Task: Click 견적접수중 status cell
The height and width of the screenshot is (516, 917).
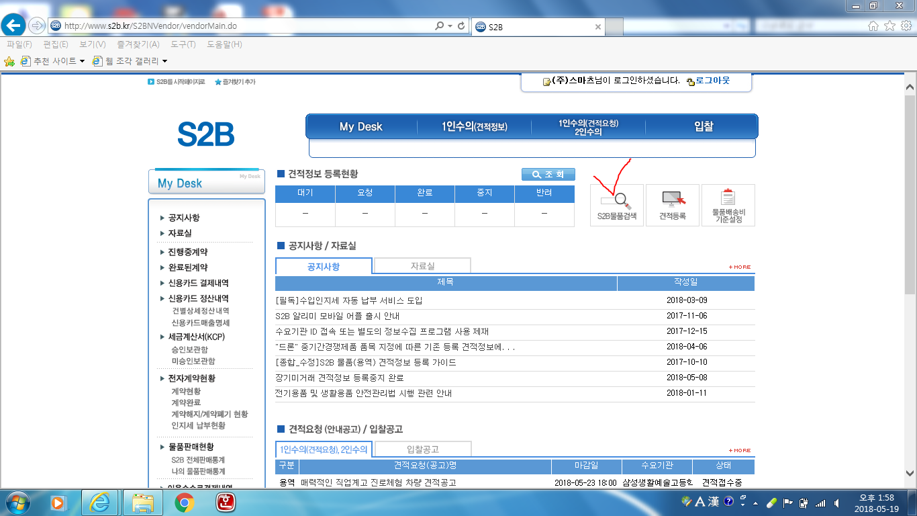Action: pos(722,482)
